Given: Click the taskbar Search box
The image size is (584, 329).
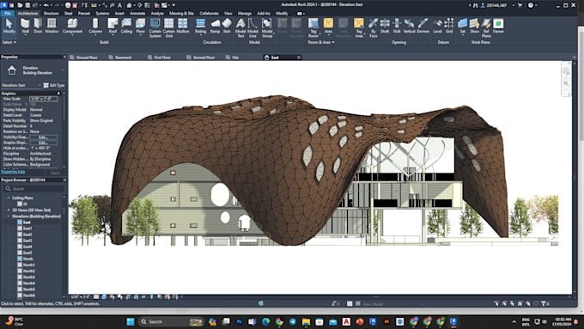Looking at the screenshot, I should pyautogui.click(x=171, y=321).
